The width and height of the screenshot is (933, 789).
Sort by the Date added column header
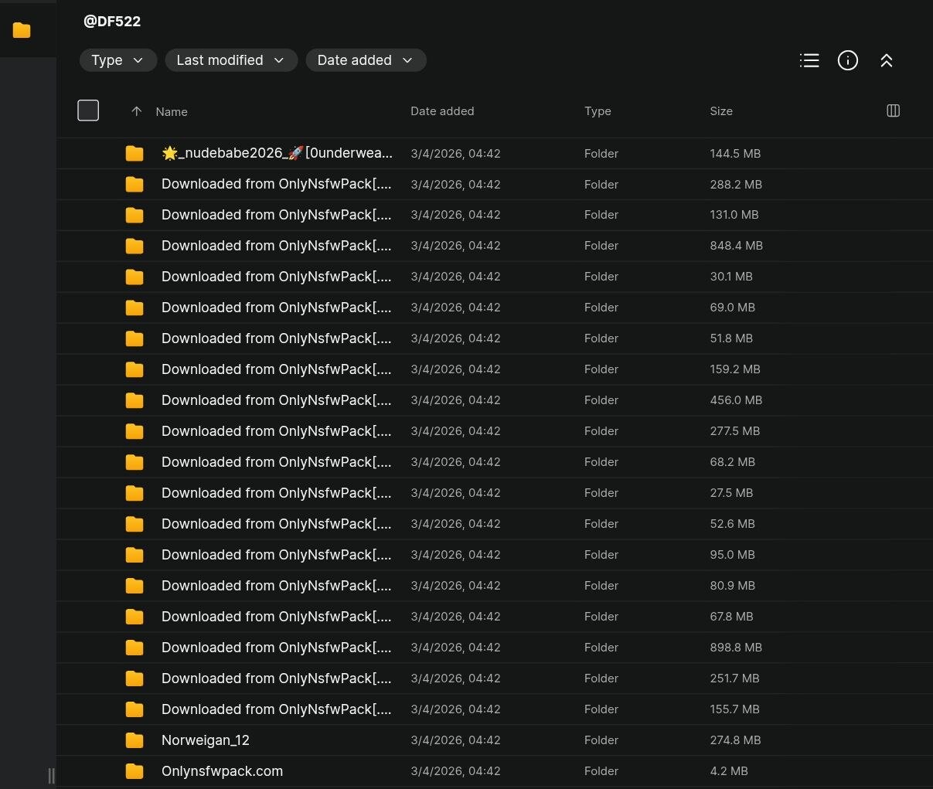click(x=442, y=111)
